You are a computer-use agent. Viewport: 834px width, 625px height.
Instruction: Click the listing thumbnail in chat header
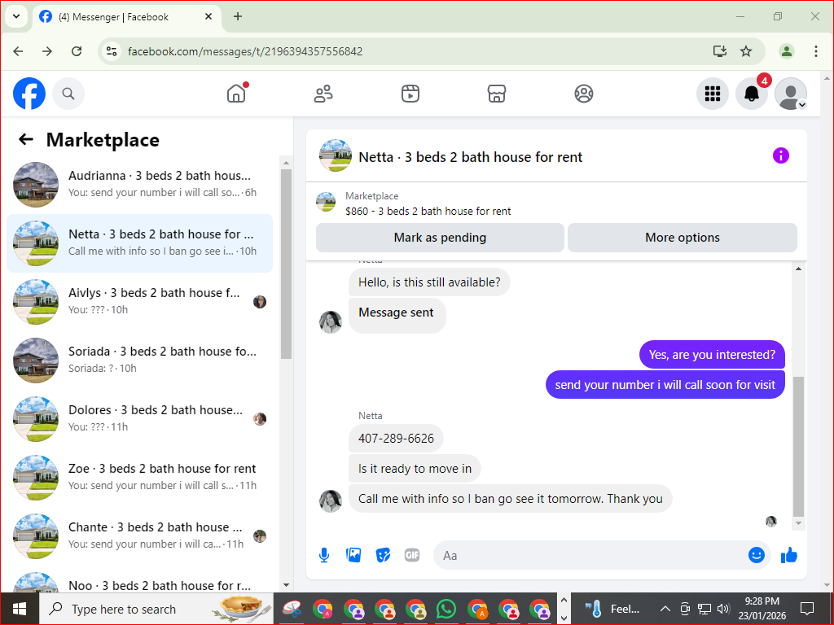pyautogui.click(x=335, y=155)
